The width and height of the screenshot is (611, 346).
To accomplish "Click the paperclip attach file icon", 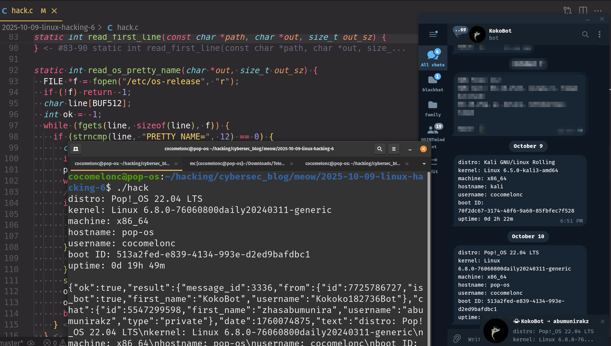I will click(457, 338).
